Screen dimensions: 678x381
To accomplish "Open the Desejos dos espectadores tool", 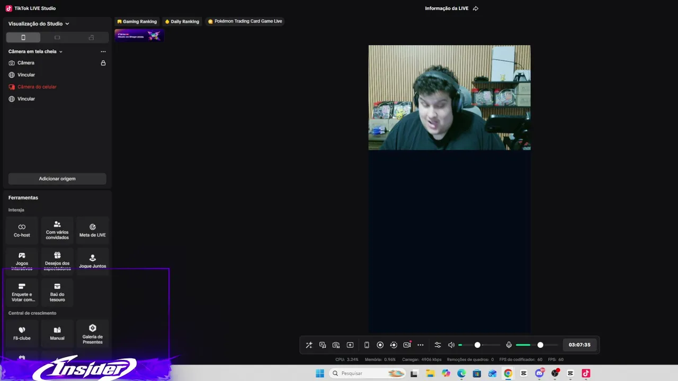I will click(x=57, y=261).
